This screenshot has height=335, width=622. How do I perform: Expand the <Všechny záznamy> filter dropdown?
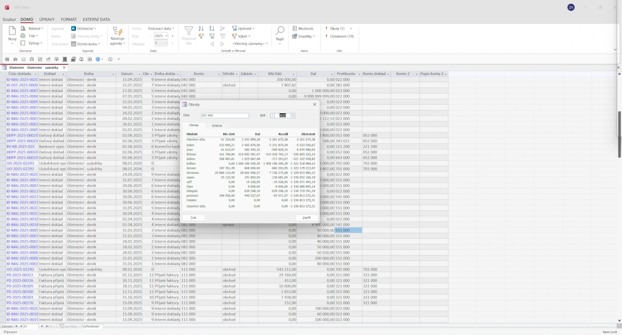[250, 43]
